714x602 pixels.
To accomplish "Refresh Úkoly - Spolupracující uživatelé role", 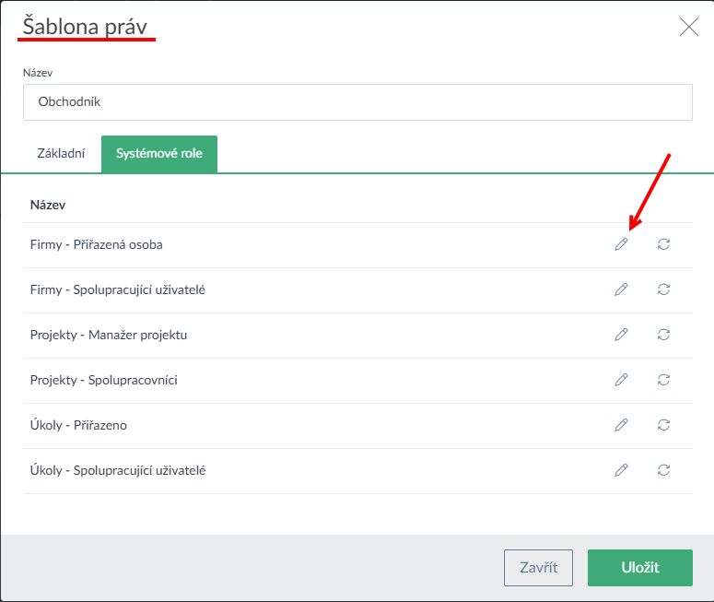I will tap(663, 470).
